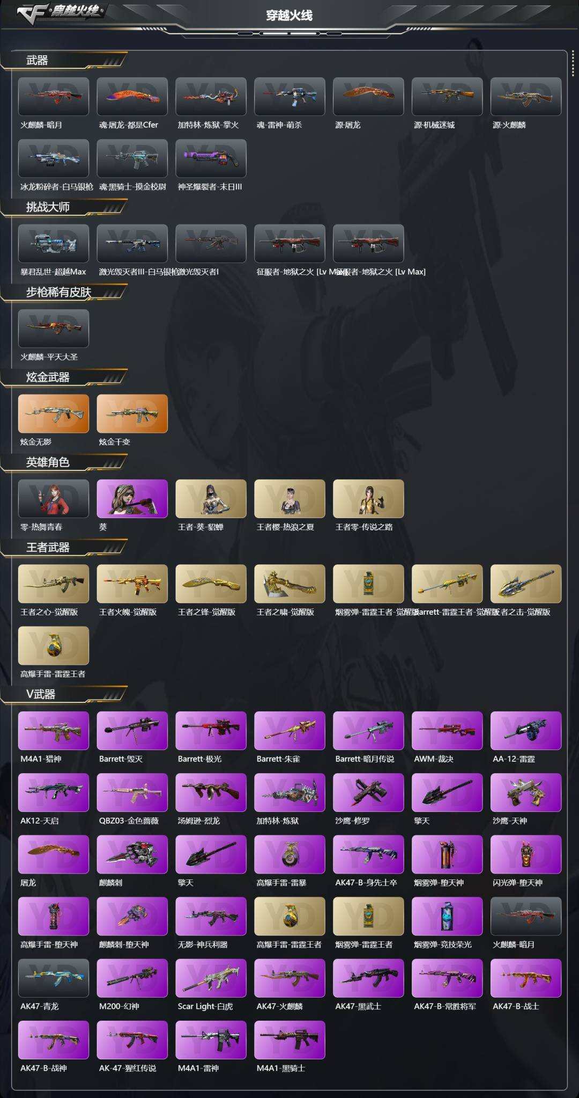Pick the Barrett-毁灭 sniper icon
Image resolution: width=579 pixels, height=1098 pixels.
[x=132, y=731]
